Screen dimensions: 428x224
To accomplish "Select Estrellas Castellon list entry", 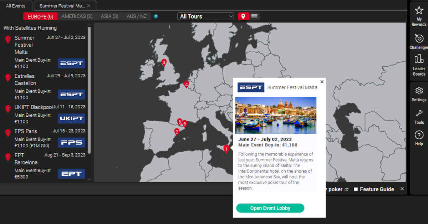I will tap(25, 80).
